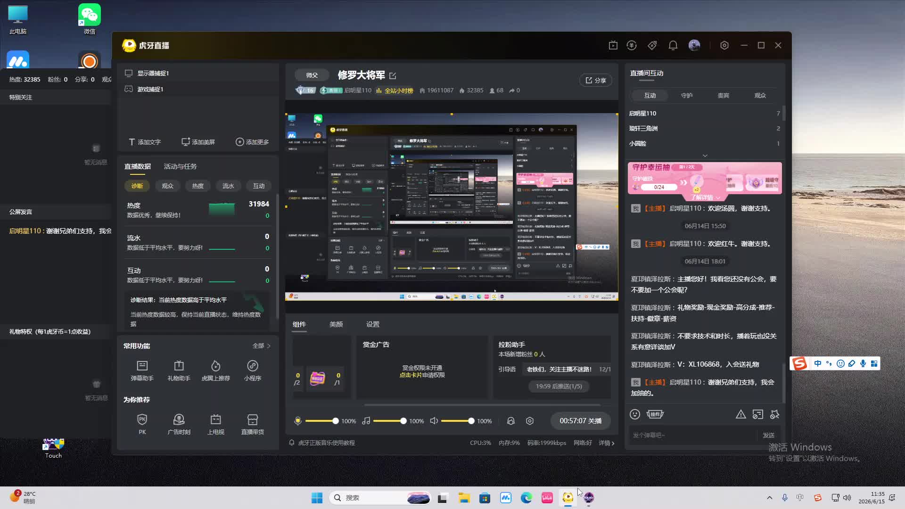The height and width of the screenshot is (509, 905).
Task: Start a PK battle
Action: 142,424
